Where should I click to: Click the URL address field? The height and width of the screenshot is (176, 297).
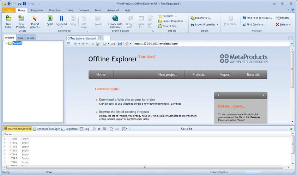(x=212, y=44)
